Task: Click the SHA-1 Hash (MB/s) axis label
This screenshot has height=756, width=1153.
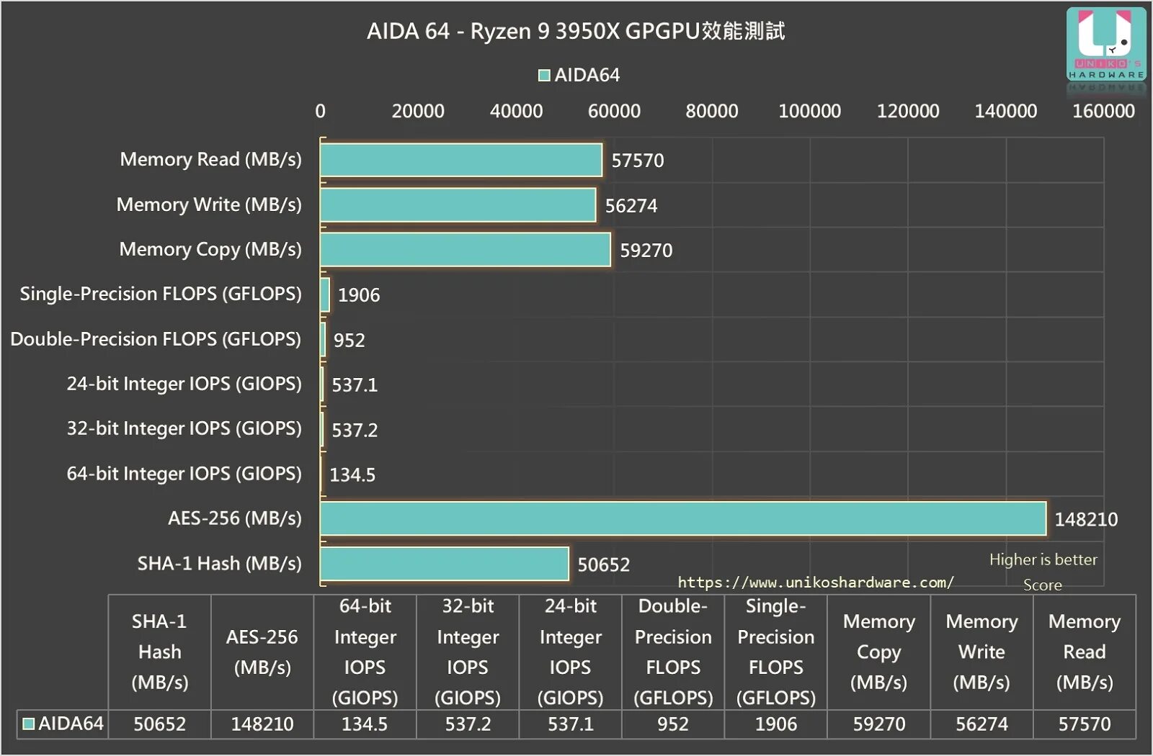Action: click(x=220, y=563)
